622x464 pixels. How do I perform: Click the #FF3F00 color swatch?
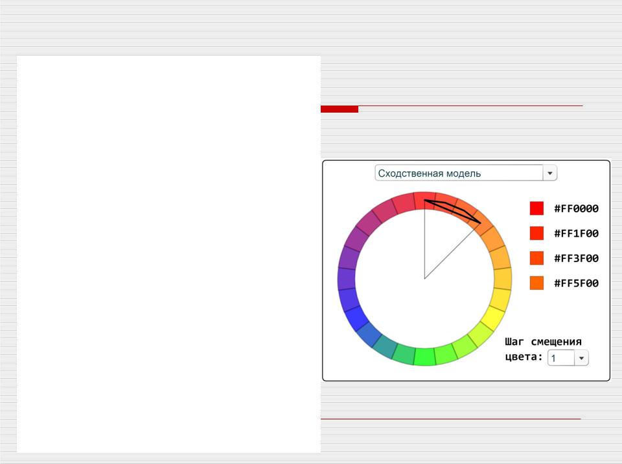click(x=536, y=258)
